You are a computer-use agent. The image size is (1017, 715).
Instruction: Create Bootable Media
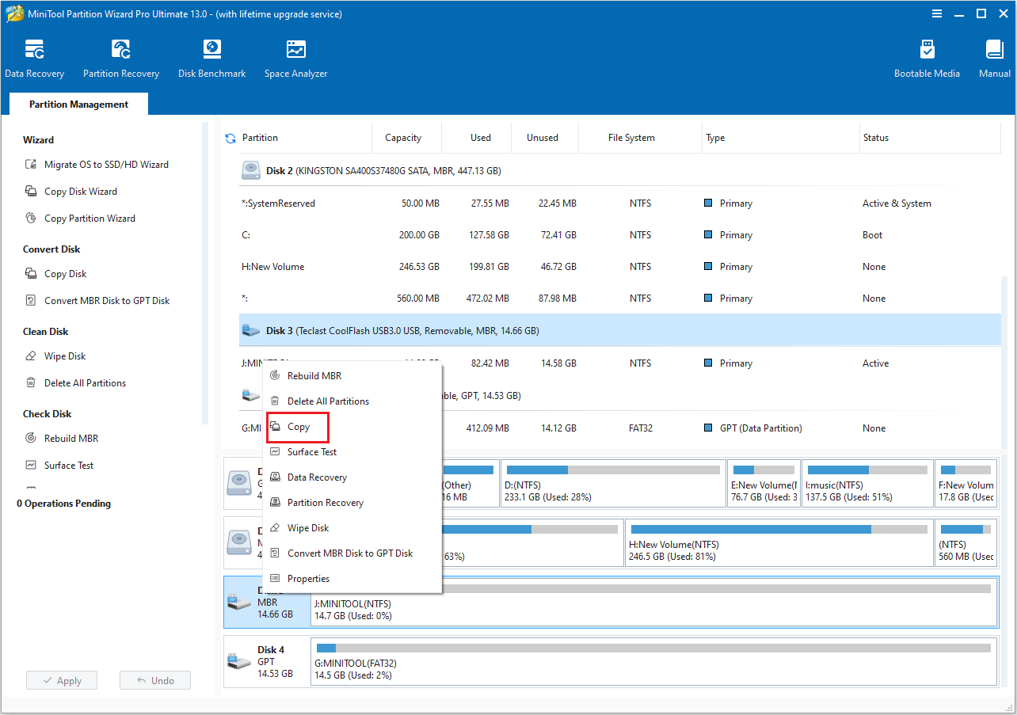927,57
